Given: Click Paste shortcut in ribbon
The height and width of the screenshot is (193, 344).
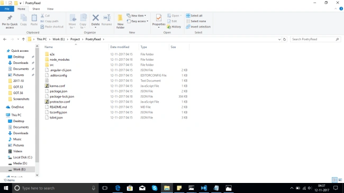Looking at the screenshot, I should tap(52, 27).
